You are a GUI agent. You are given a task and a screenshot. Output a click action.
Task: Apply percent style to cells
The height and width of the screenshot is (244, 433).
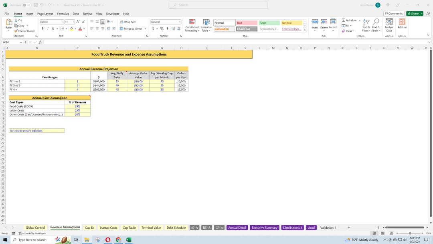pyautogui.click(x=162, y=29)
